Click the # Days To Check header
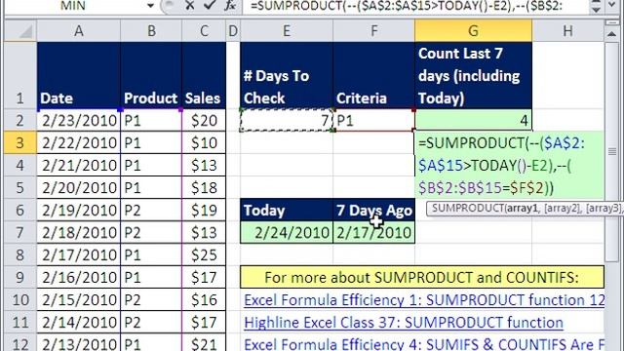Viewport: 624px width, 351px height. coord(287,75)
